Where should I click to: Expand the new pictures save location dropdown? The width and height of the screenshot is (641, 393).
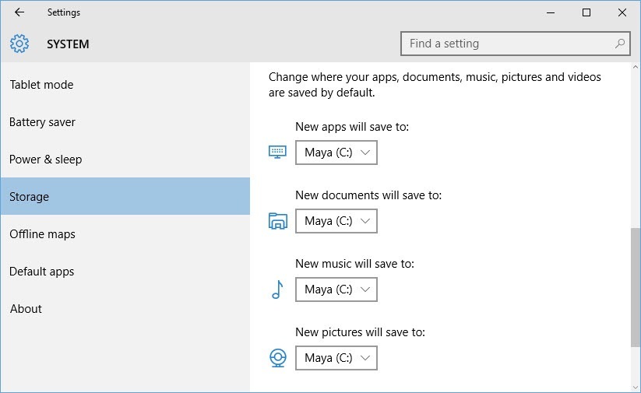pos(336,358)
